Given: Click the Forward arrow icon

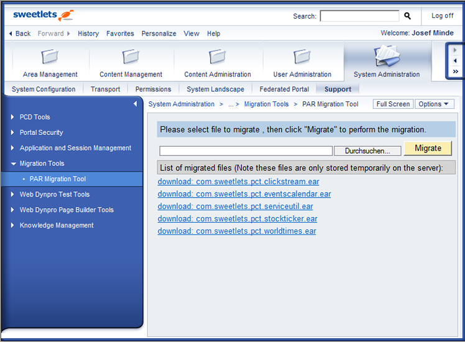Looking at the screenshot, I should click(x=68, y=34).
